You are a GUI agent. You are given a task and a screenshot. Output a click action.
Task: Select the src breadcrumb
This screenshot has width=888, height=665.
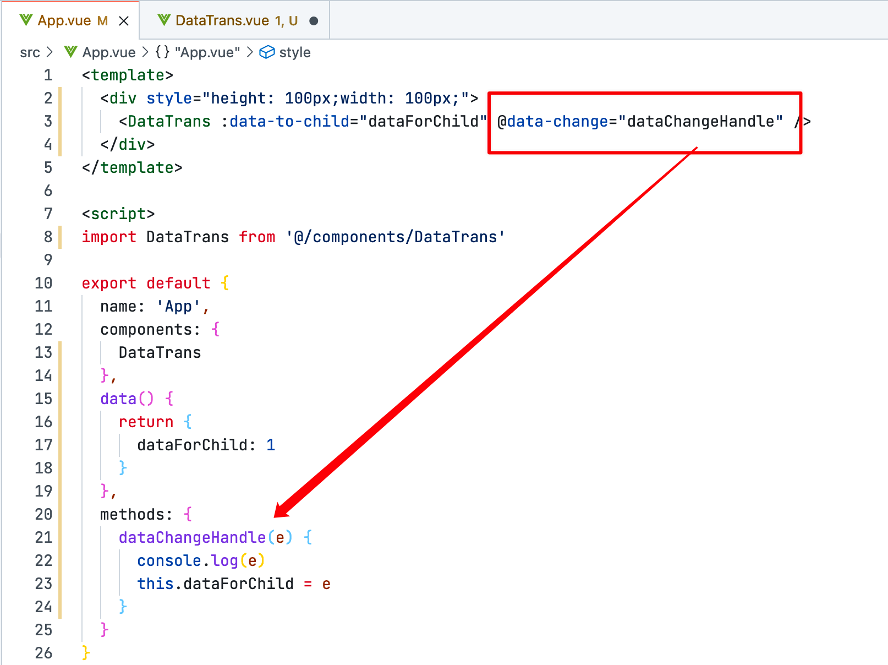[x=30, y=52]
